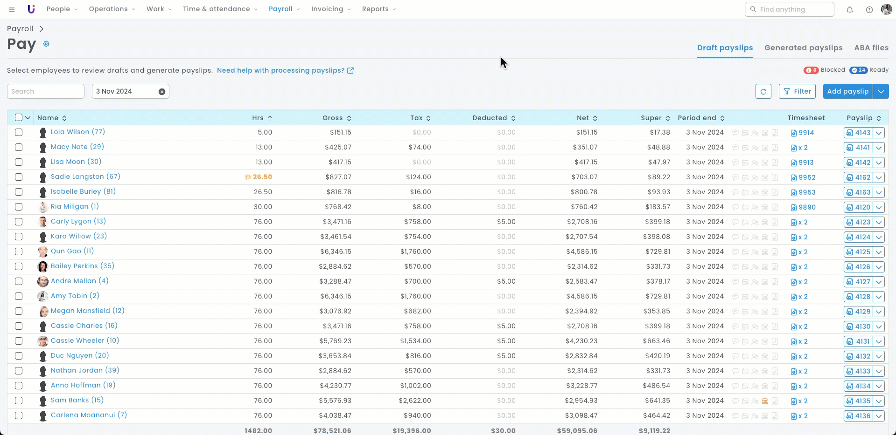896x435 pixels.
Task: Open the ABA files tab
Action: (871, 48)
